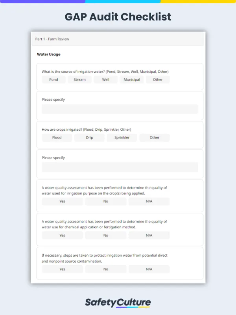The width and height of the screenshot is (236, 315).
Task: Pick Municipal as the irrigation source
Action: pos(132,80)
